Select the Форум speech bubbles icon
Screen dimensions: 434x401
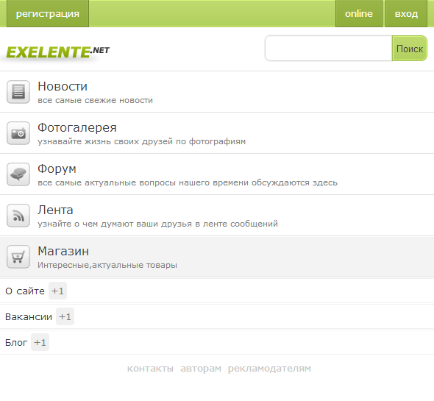tap(18, 174)
